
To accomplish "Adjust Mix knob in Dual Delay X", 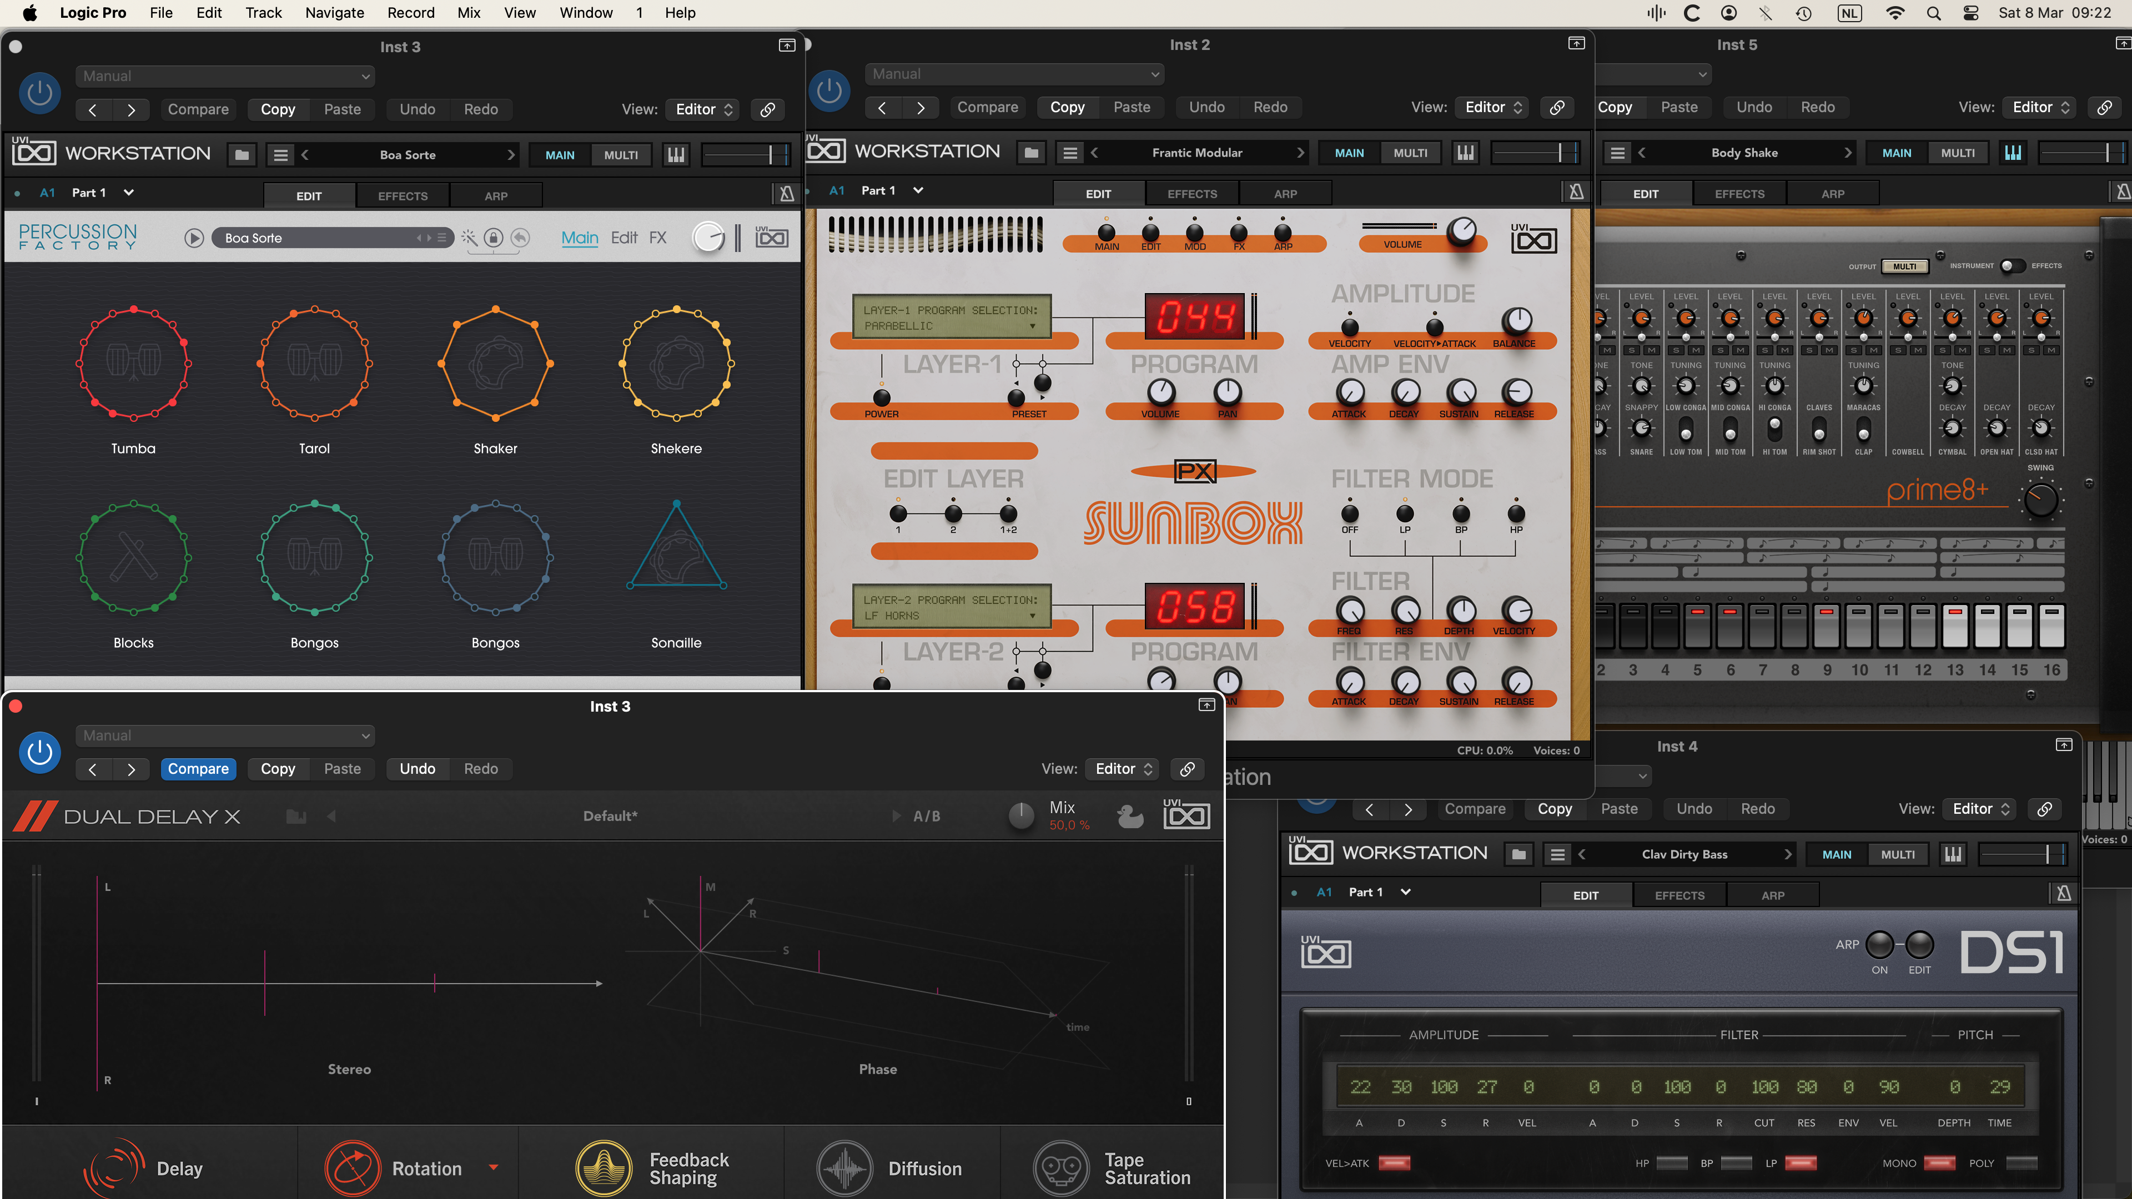I will [1022, 816].
